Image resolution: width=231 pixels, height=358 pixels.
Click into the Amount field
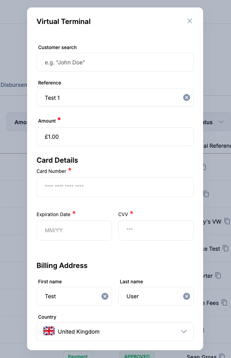tap(115, 137)
